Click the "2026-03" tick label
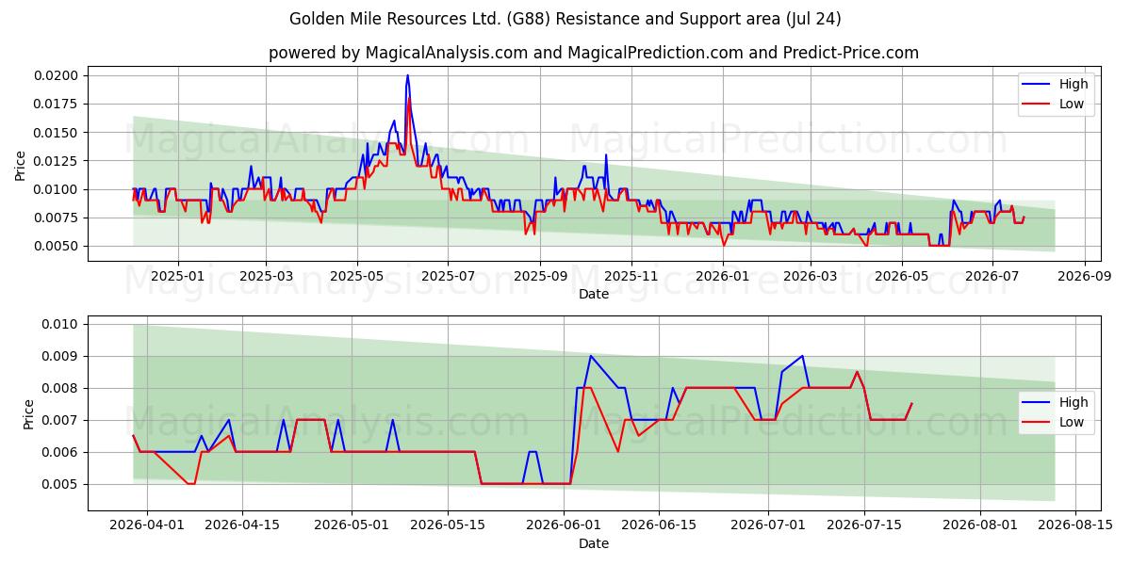 coord(810,276)
